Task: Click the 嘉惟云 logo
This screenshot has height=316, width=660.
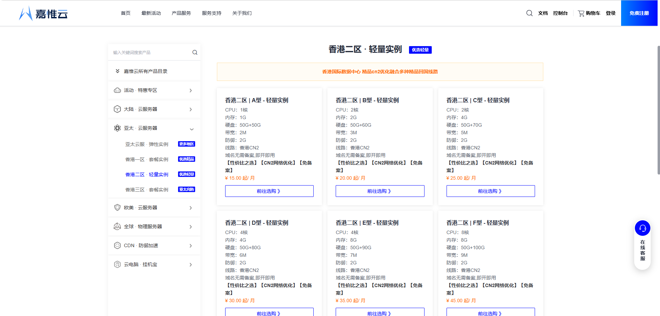Action: click(x=43, y=14)
